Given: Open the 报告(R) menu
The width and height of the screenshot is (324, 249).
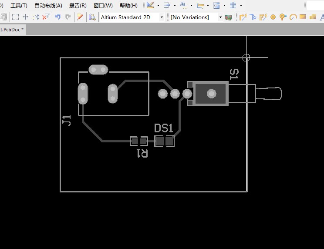Looking at the screenshot, I should pyautogui.click(x=78, y=6).
